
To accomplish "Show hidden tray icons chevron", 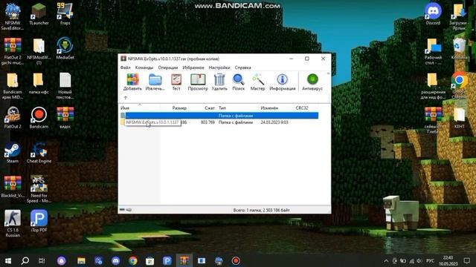I will (386, 260).
